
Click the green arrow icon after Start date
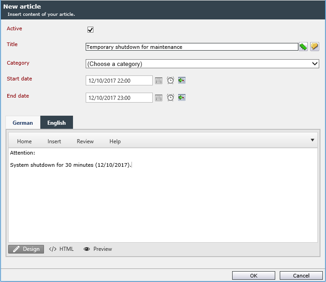click(x=182, y=80)
